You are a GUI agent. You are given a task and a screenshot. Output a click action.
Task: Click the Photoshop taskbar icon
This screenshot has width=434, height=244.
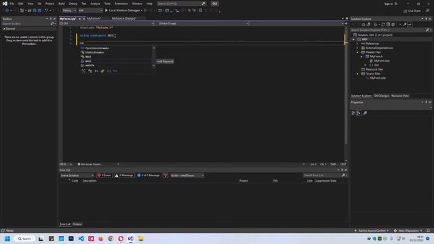[x=71, y=239]
